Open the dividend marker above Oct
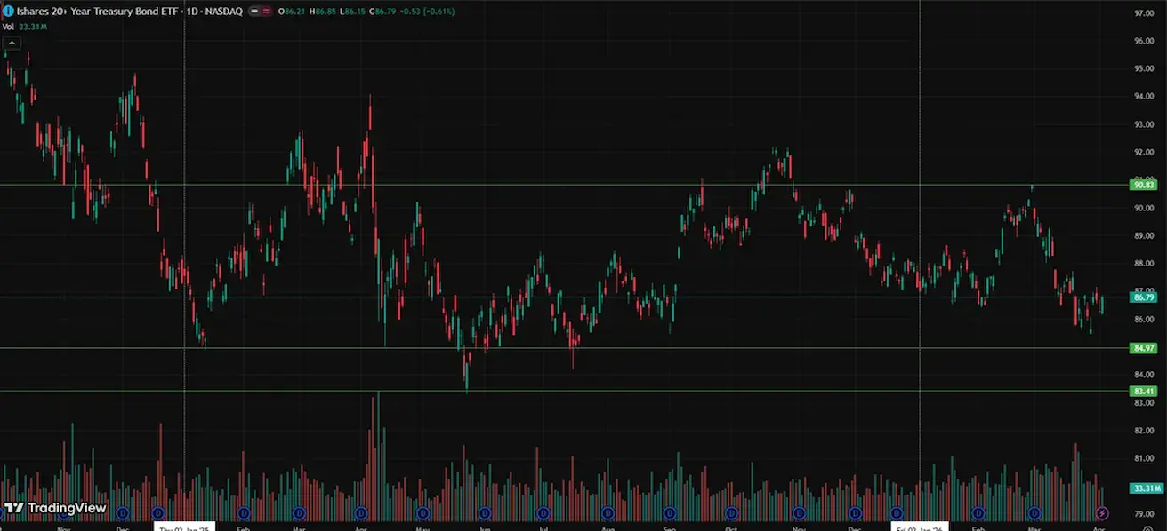The height and width of the screenshot is (531, 1167). point(731,513)
